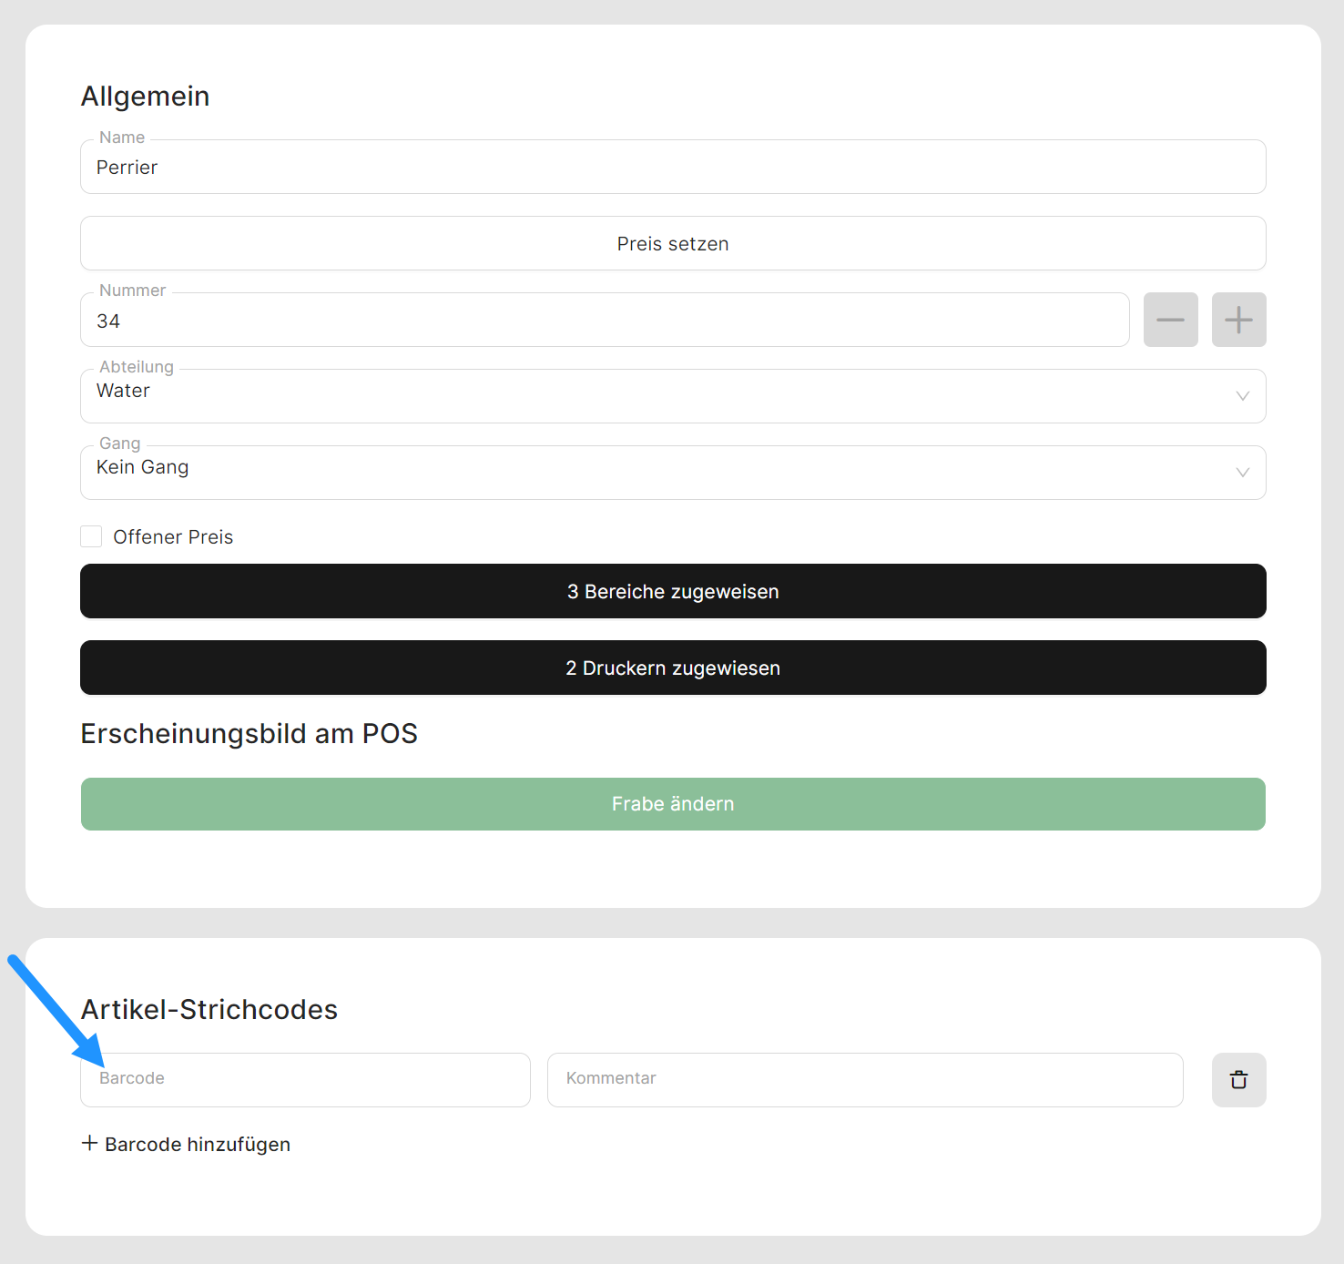Open 3 Bereiche zugeweisen
Image resolution: width=1344 pixels, height=1264 pixels.
673,591
